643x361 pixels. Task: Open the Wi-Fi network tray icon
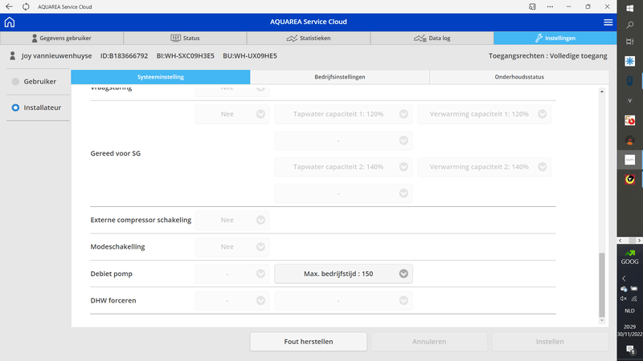pyautogui.click(x=634, y=298)
